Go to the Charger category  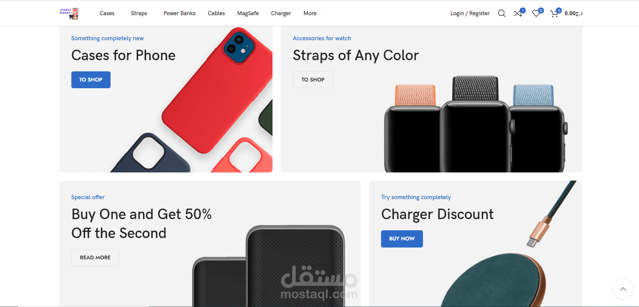pos(281,13)
